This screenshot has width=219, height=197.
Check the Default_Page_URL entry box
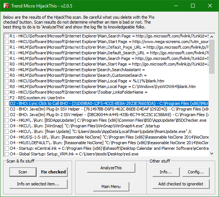click(7, 47)
